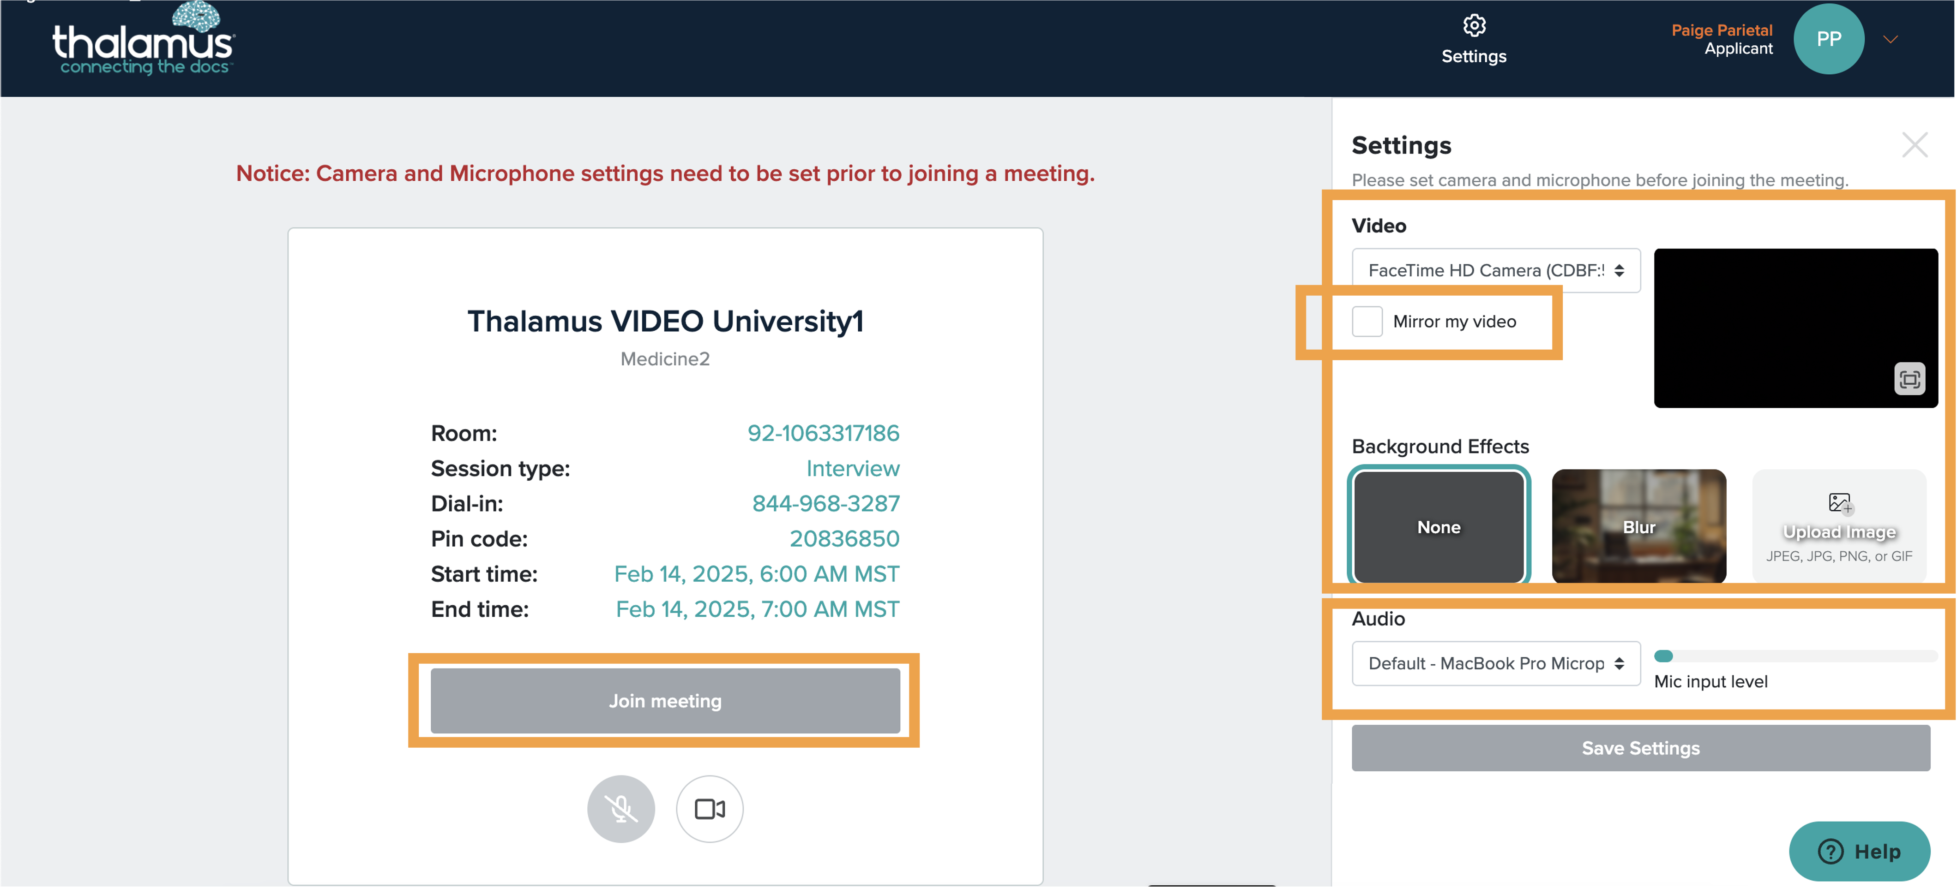Image resolution: width=1957 pixels, height=888 pixels.
Task: Click the Interview session type value
Action: [852, 469]
